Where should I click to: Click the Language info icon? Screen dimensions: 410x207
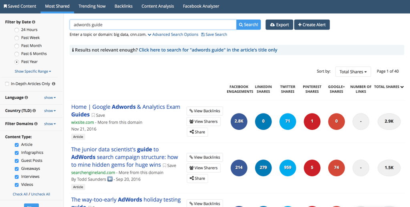tap(26, 98)
